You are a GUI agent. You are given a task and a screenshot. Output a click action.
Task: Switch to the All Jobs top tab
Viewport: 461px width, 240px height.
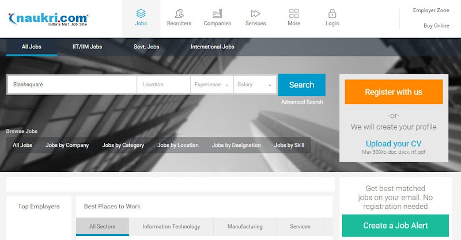click(32, 47)
